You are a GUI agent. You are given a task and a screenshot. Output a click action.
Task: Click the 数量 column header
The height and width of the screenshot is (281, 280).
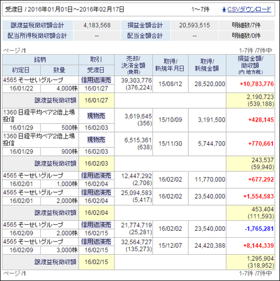pos(60,70)
